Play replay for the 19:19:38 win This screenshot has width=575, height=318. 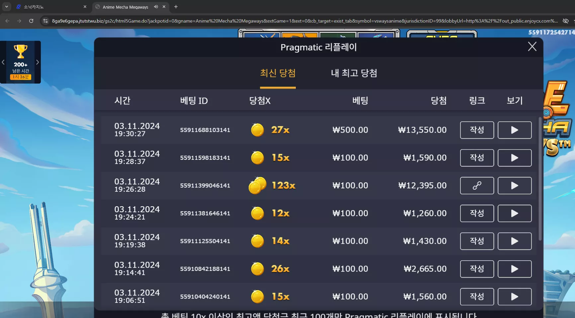(x=514, y=241)
